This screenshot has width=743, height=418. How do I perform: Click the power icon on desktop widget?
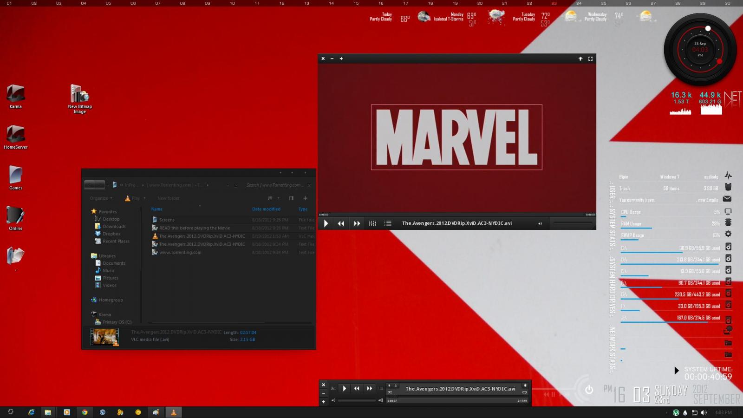(x=589, y=390)
